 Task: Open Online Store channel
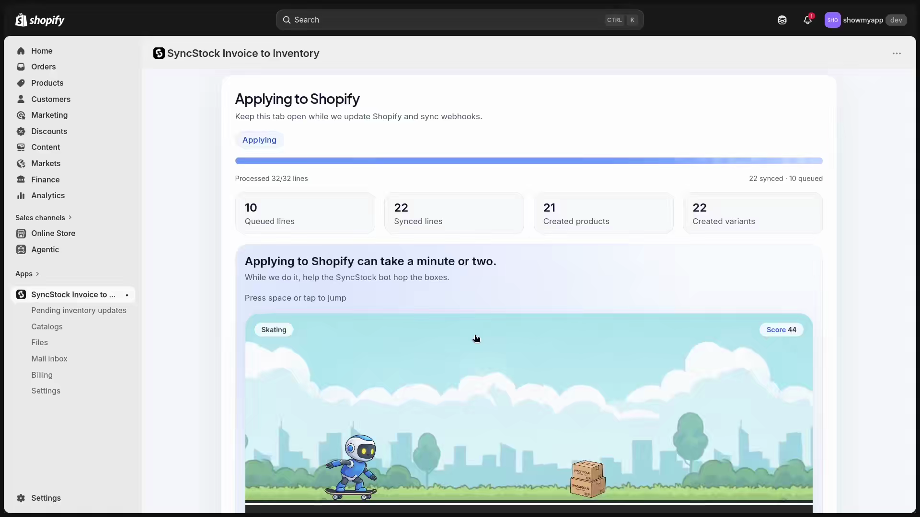(53, 234)
